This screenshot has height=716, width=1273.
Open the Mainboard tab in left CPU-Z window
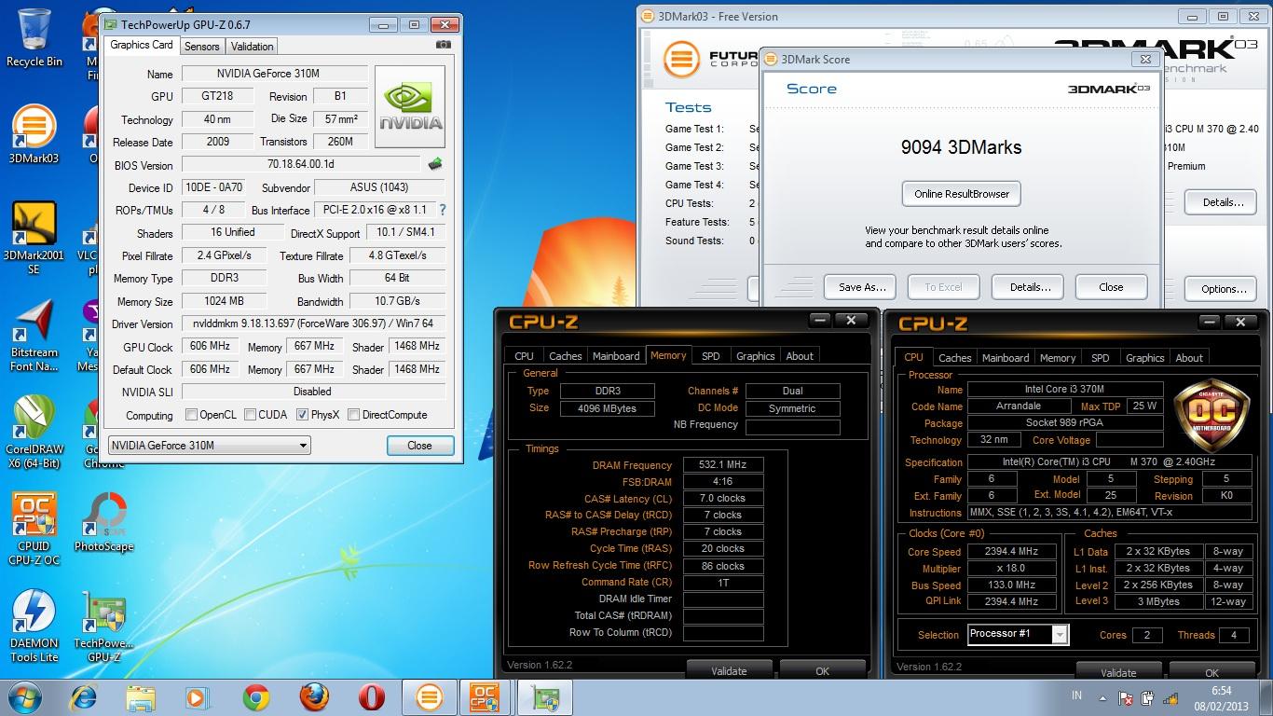point(616,356)
